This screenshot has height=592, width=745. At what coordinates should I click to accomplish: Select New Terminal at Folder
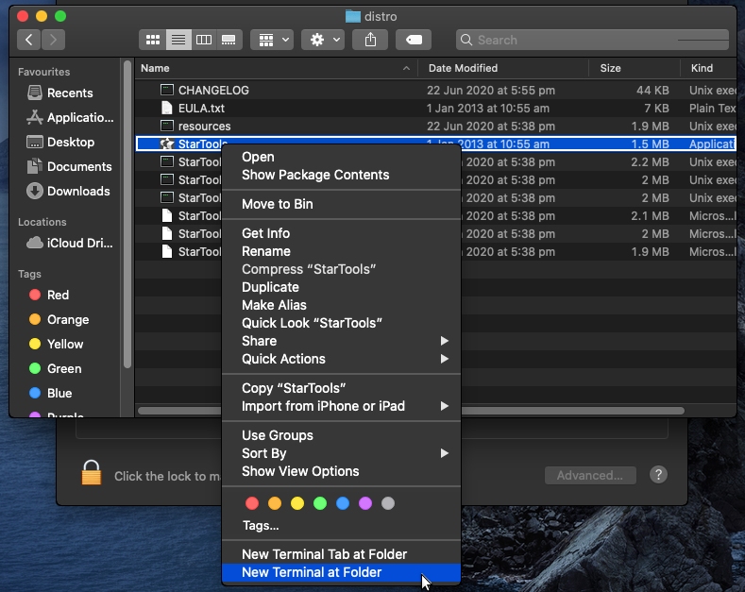pos(312,572)
